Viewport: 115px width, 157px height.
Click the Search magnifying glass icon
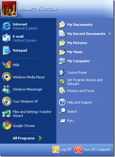point(62,111)
